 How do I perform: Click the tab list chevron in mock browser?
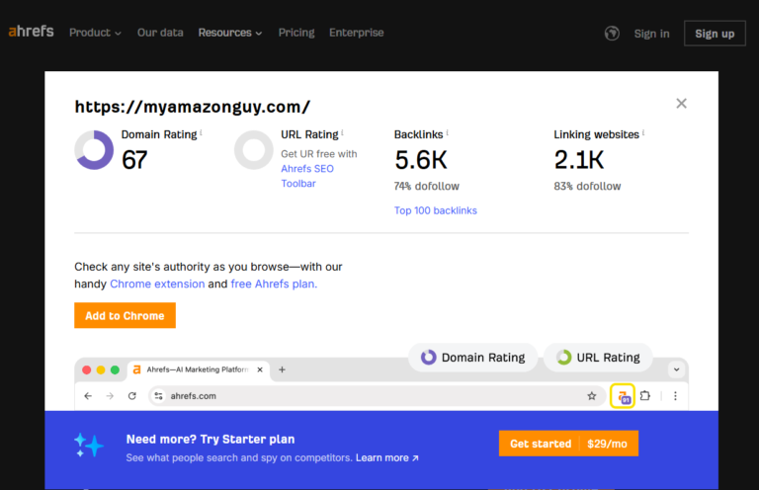pos(676,369)
